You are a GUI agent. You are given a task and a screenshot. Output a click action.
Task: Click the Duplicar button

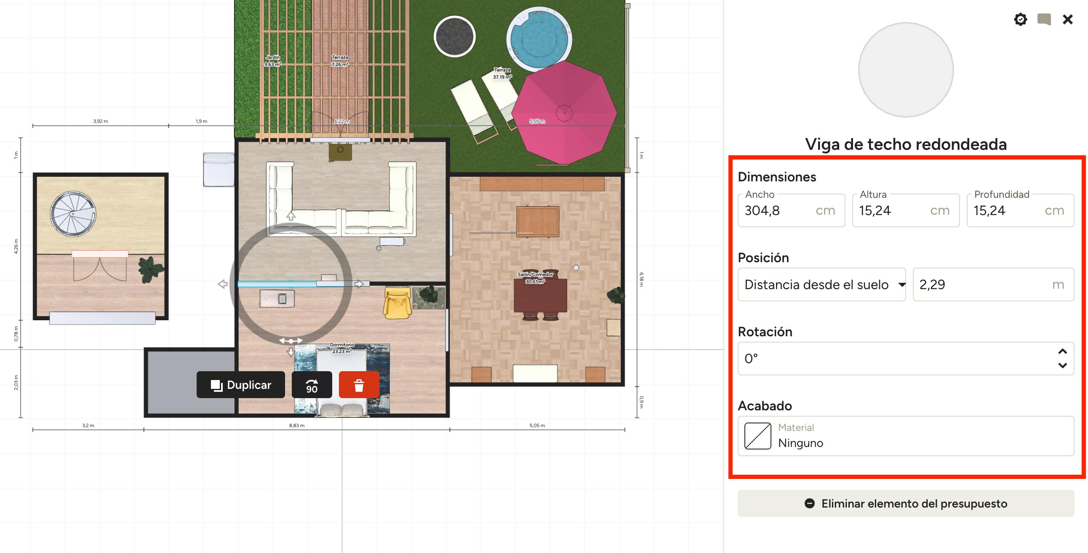(241, 385)
